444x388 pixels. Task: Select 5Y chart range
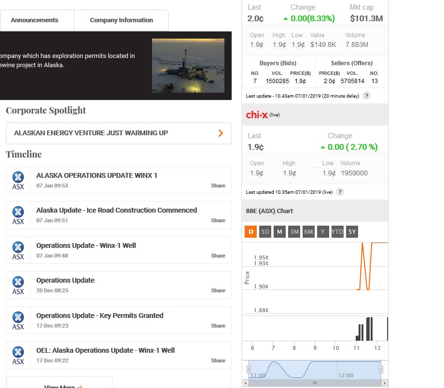click(x=352, y=232)
